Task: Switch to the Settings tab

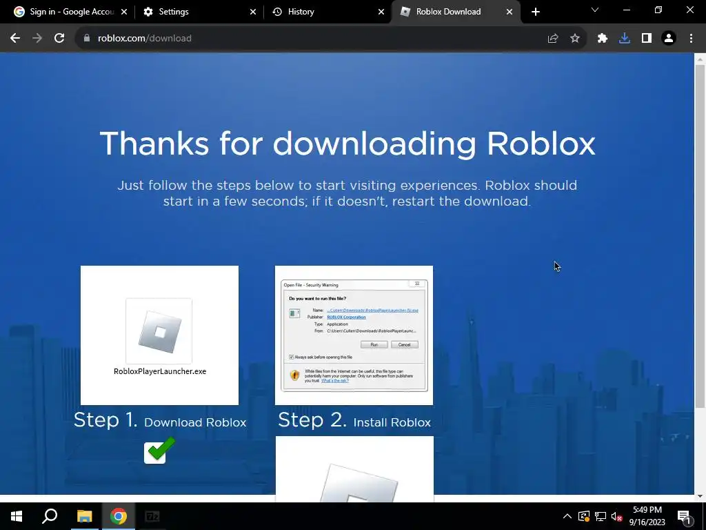Action: pos(198,12)
